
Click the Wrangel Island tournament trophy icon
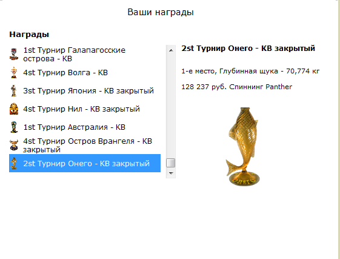[x=14, y=145]
